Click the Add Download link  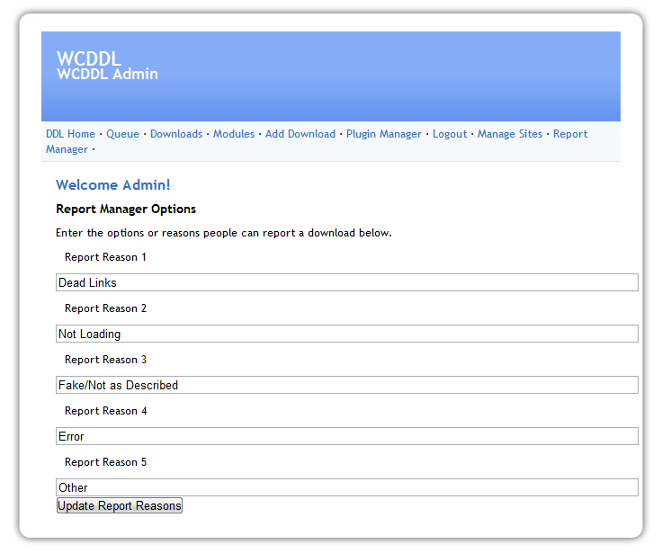pyautogui.click(x=300, y=134)
